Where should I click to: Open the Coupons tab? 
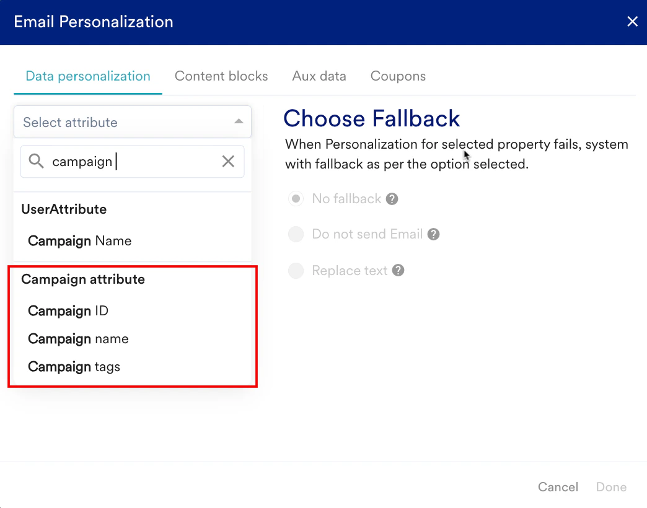click(398, 76)
